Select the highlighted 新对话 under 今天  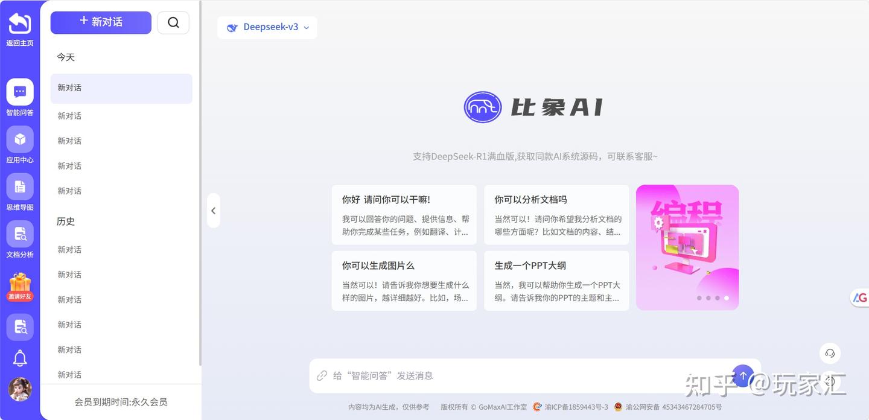pos(121,88)
